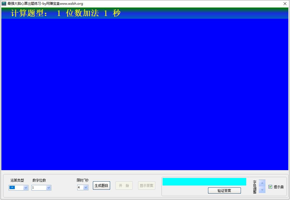
Task: Open the 运算类型 operator dropdown
Action: coord(26,188)
